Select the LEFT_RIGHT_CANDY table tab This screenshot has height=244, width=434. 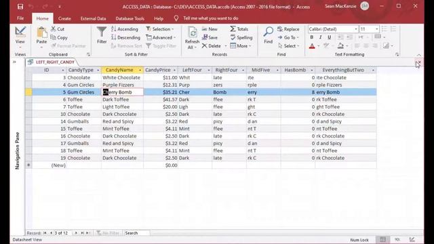[x=52, y=62]
